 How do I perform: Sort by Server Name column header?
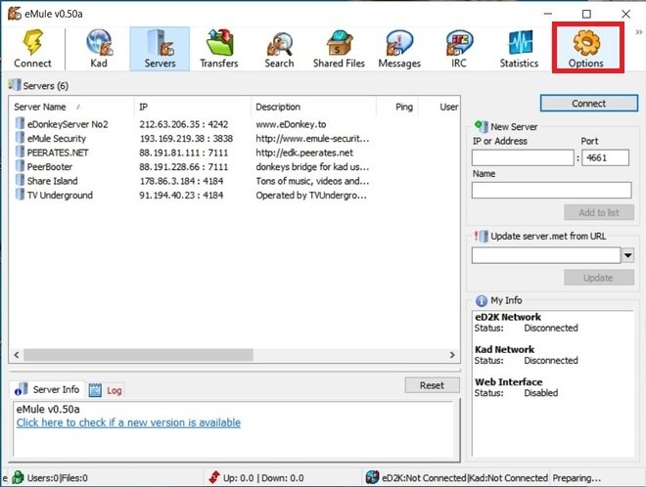pyautogui.click(x=71, y=107)
